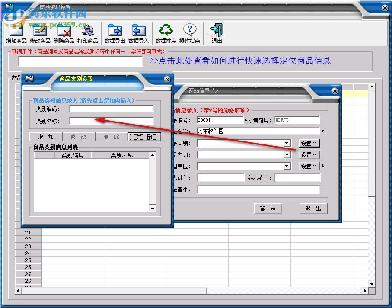Image resolution: width=392 pixels, height=308 pixels.
Task: Click the 修改 button in category dialog
Action: click(79, 137)
